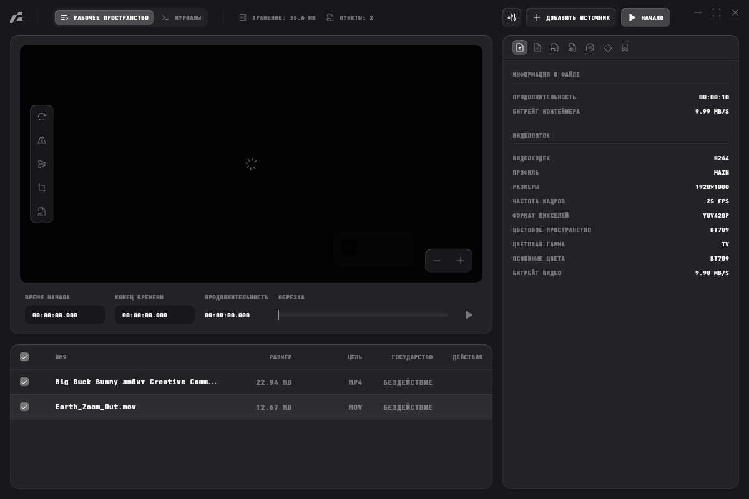Click the image snapshot file icon in preview
The height and width of the screenshot is (499, 749).
tap(42, 211)
